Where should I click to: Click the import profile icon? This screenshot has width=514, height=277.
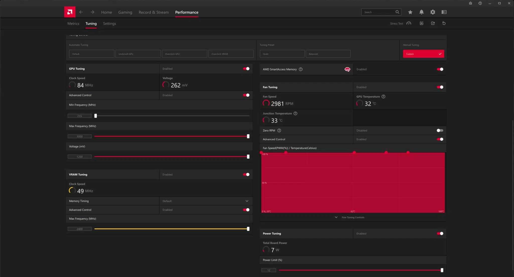(422, 23)
